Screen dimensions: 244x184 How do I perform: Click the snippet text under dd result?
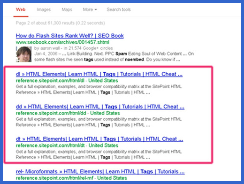(x=99, y=122)
